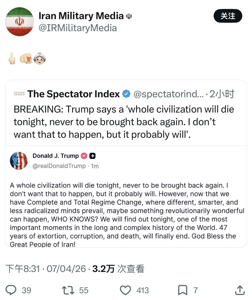Bookmark the post using the bookmark icon
Screen dimensions: 252x300
pos(183,290)
